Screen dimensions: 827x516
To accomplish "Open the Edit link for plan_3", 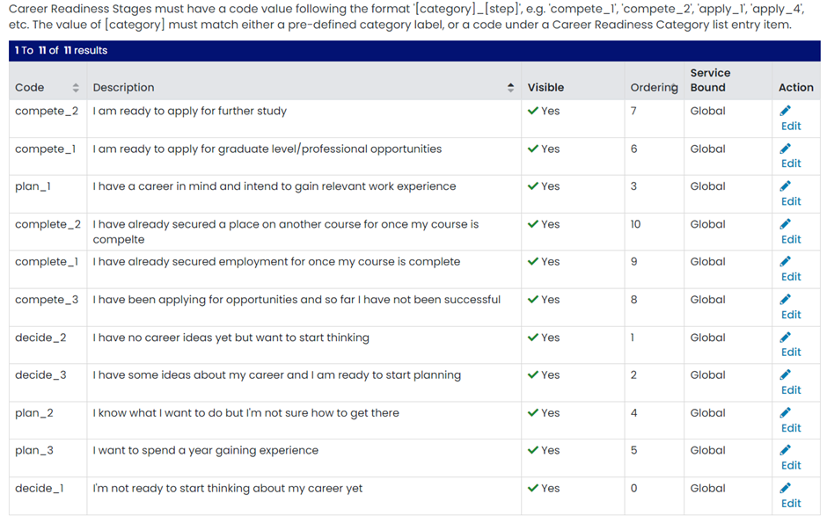I will [x=791, y=466].
